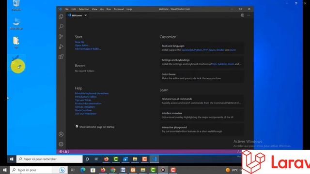The image size is (310, 174).
Task: Click the Docker link under Tools and languages
Action: click(x=220, y=50)
